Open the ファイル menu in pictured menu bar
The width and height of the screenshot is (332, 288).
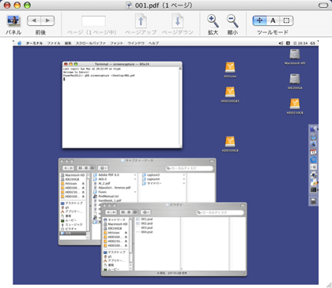54,43
